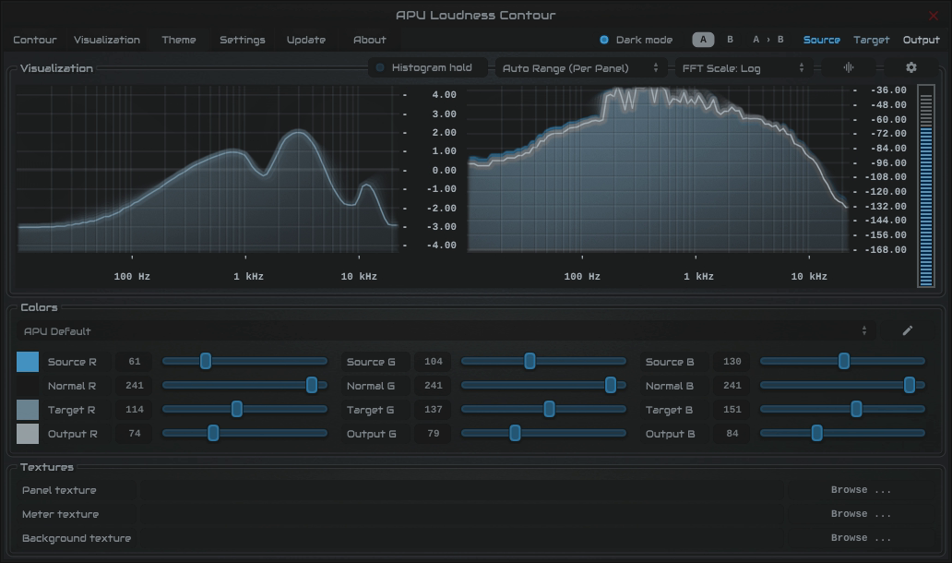Click the Normal R slider handle
Screen dimensions: 952x563
point(312,385)
